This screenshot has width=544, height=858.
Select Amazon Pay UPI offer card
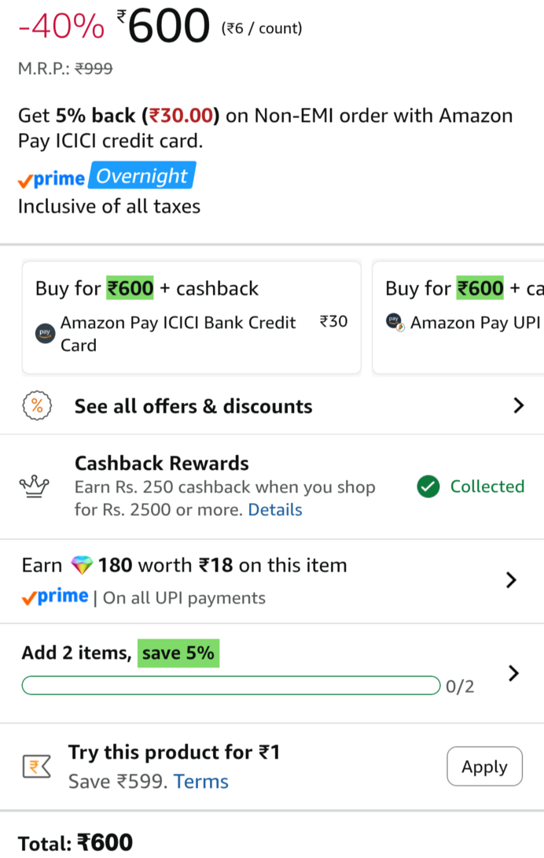pyautogui.click(x=458, y=317)
